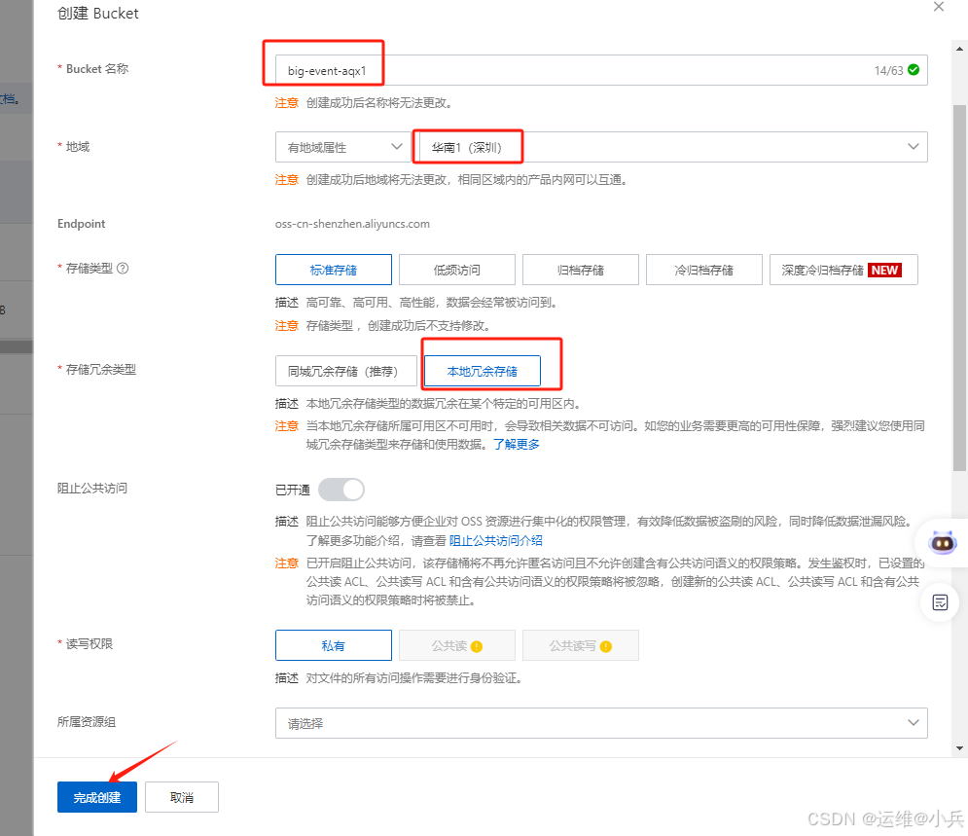
Task: Click the 地域 field label
Action: tap(77, 146)
